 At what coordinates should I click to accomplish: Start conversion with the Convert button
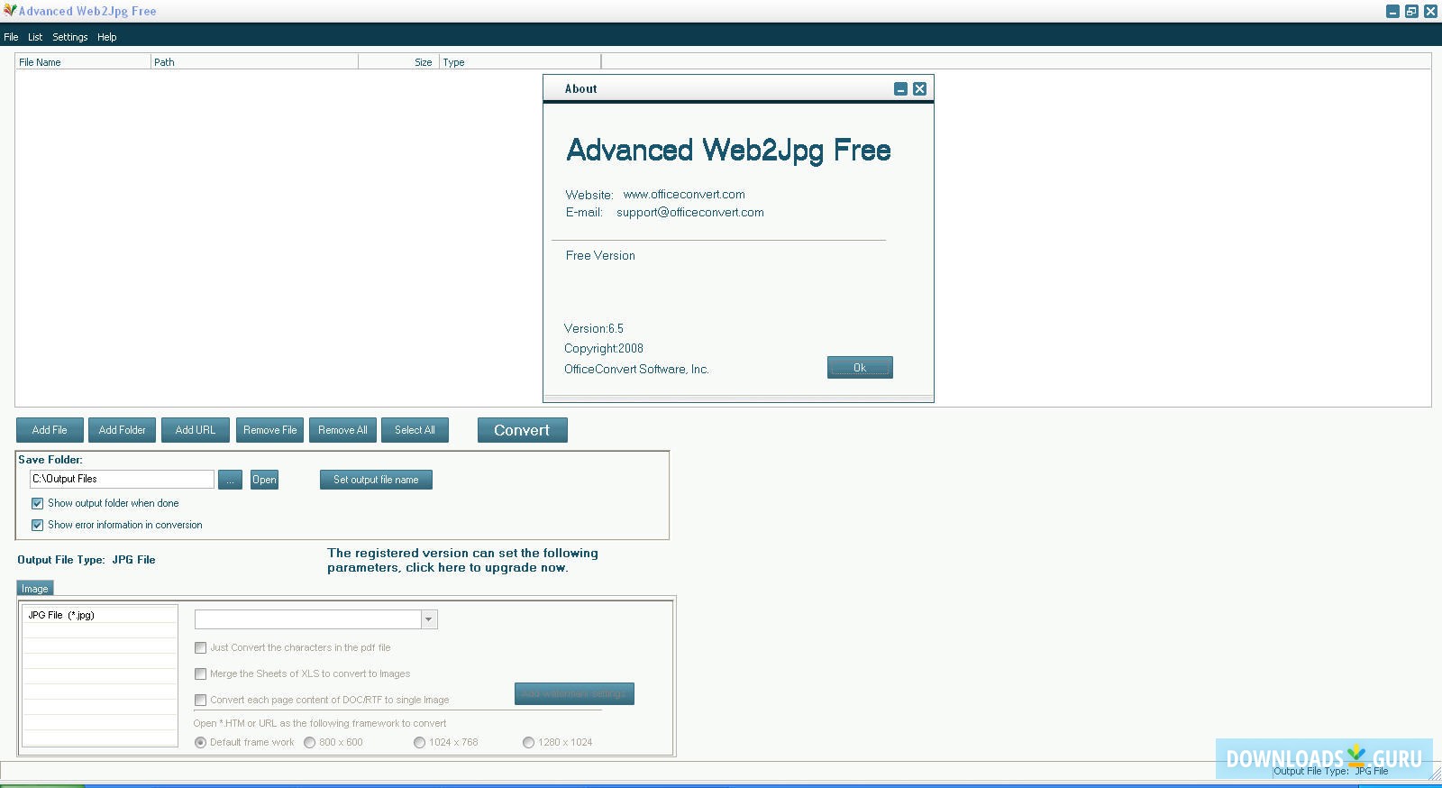click(x=523, y=430)
